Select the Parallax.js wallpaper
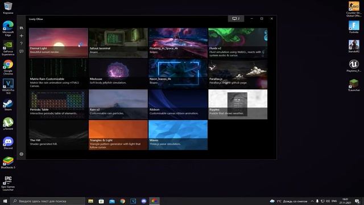The width and height of the screenshot is (364, 205). [238, 73]
